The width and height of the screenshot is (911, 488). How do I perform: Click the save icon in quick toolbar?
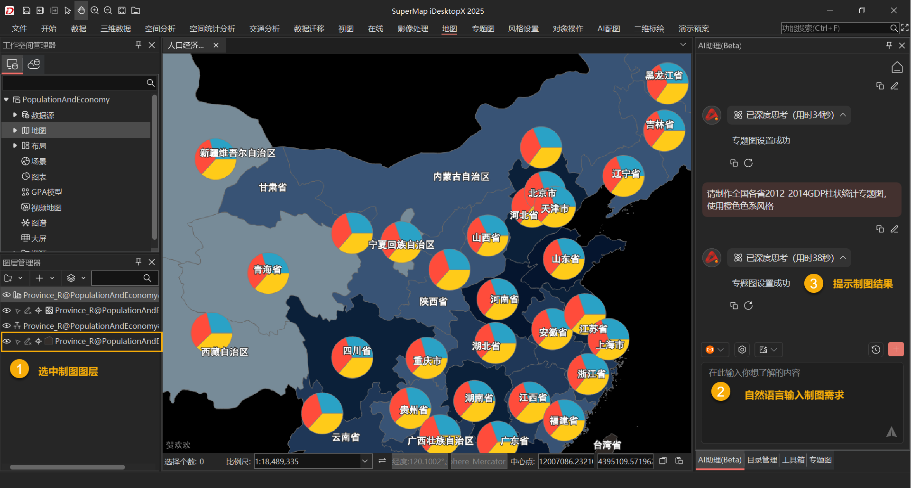point(27,10)
